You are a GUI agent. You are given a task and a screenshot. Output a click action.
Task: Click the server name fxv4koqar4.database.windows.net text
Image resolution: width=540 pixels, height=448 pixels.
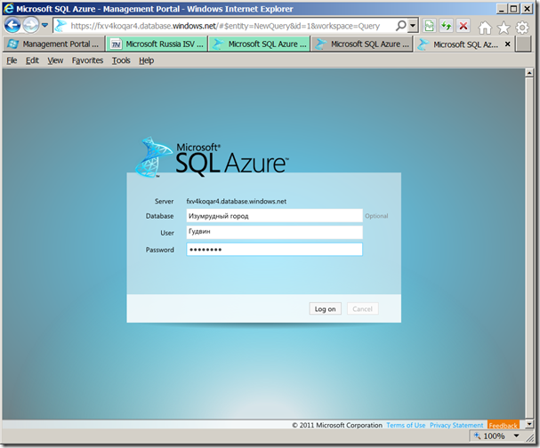tap(237, 201)
